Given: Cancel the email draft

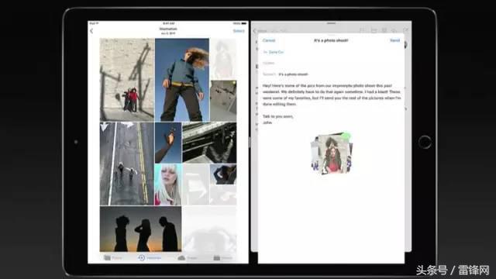Looking at the screenshot, I should (x=269, y=40).
